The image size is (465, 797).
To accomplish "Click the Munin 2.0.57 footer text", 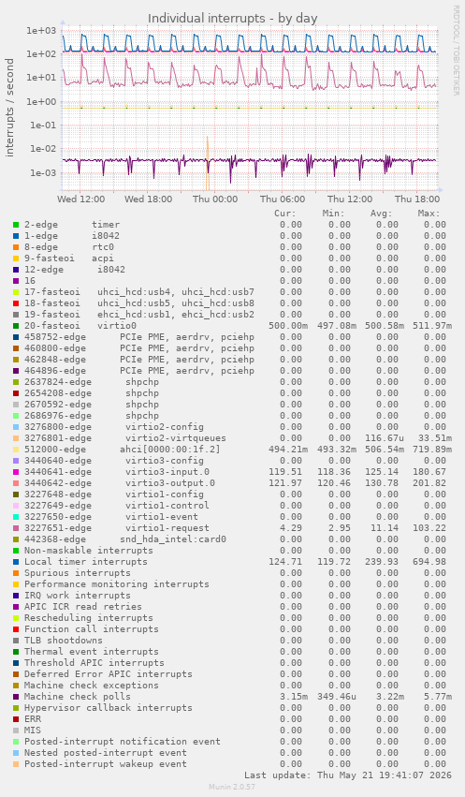I will tap(232, 787).
